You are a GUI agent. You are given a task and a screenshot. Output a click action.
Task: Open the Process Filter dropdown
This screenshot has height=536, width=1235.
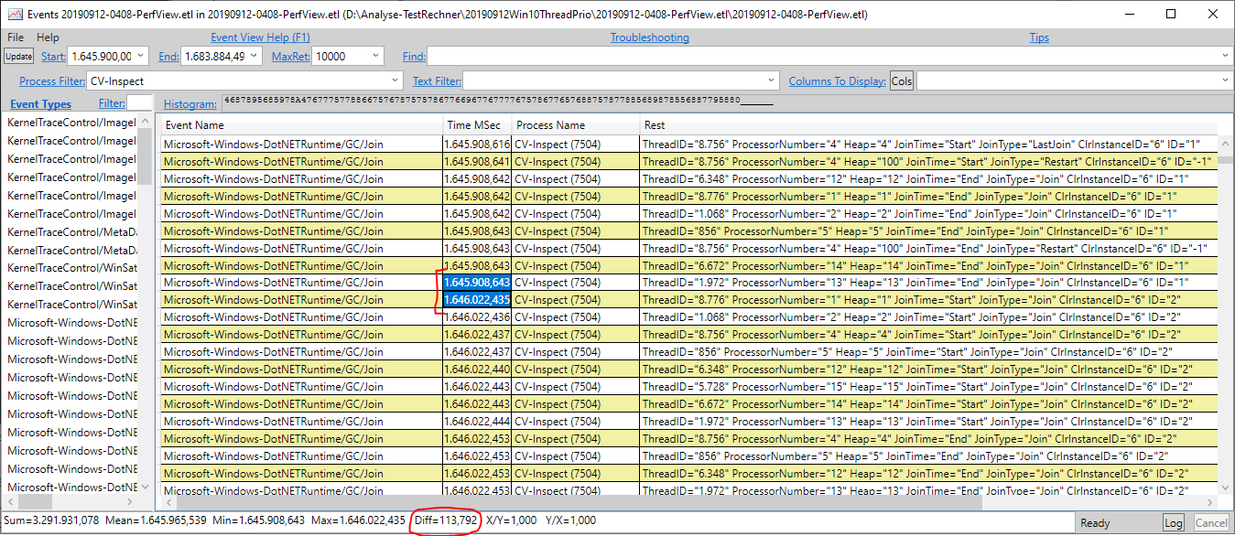(x=394, y=80)
